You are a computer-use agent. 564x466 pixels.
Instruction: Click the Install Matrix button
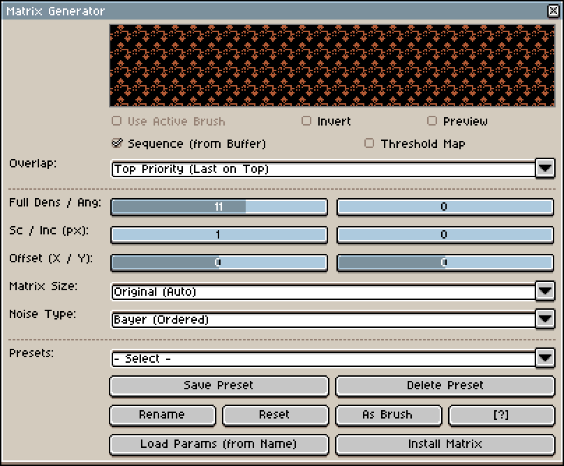coord(445,445)
